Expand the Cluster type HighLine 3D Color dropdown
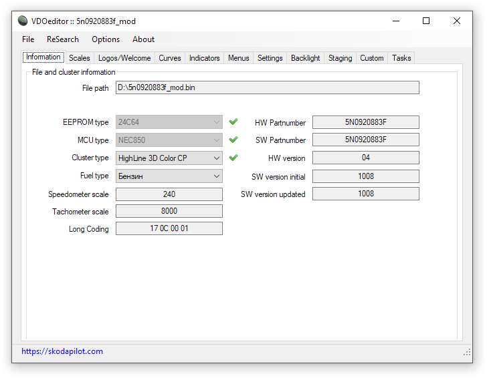 (x=169, y=158)
